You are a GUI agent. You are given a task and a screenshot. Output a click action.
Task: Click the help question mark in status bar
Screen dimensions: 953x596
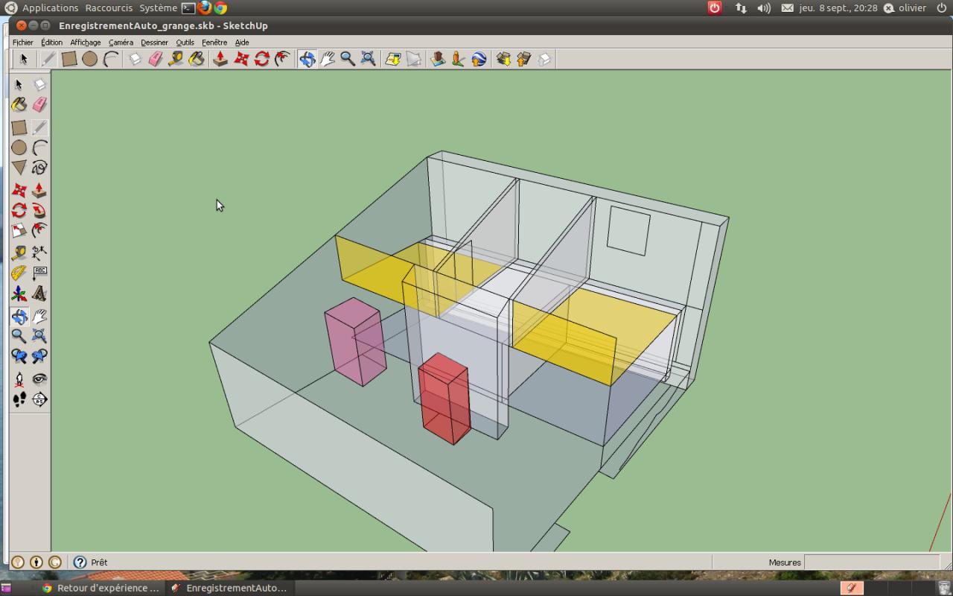click(x=80, y=562)
